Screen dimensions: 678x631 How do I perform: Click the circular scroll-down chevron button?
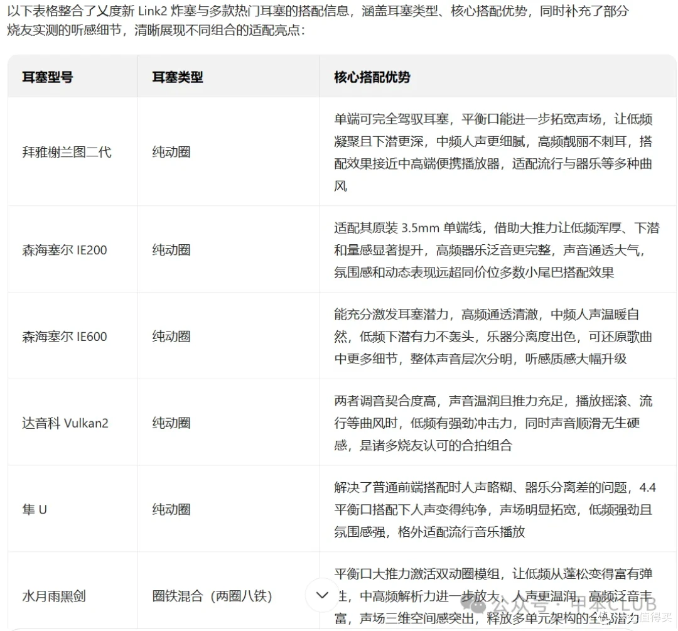click(322, 595)
